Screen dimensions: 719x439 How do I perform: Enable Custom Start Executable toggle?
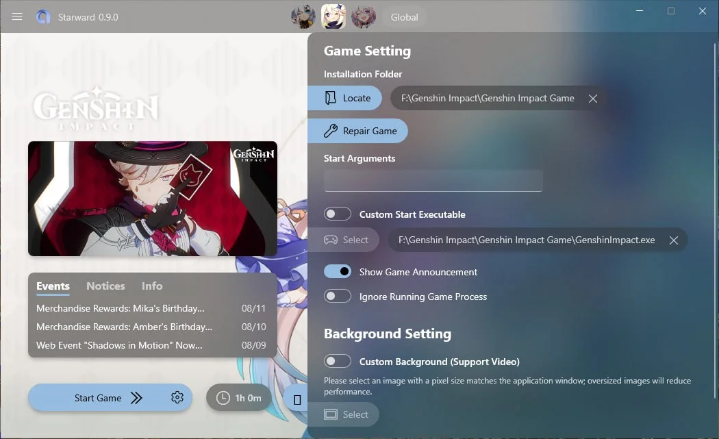(338, 214)
